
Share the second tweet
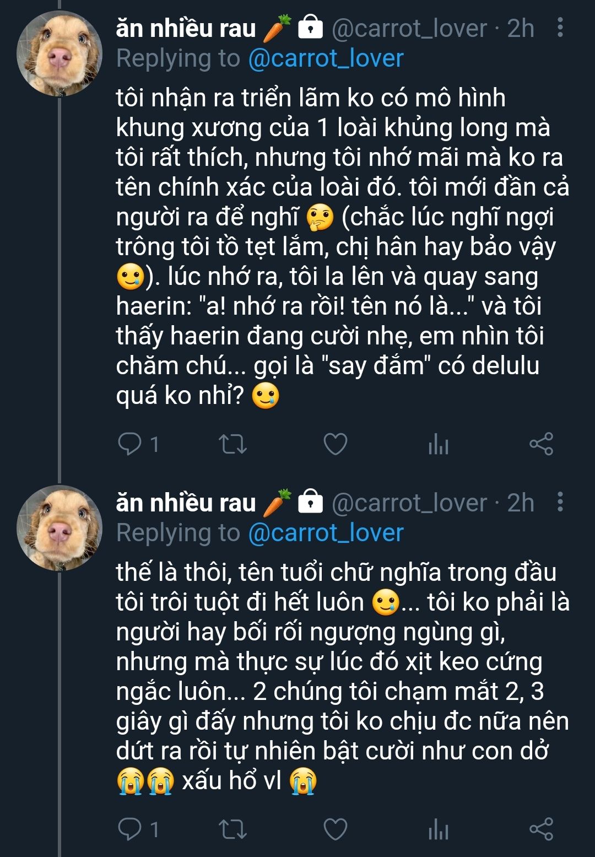click(541, 829)
